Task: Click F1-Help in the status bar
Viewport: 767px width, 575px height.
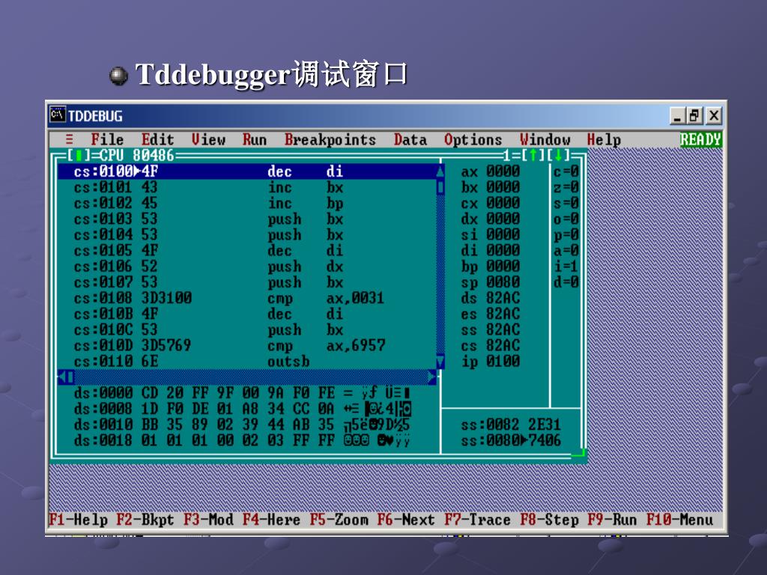Action: coord(78,520)
